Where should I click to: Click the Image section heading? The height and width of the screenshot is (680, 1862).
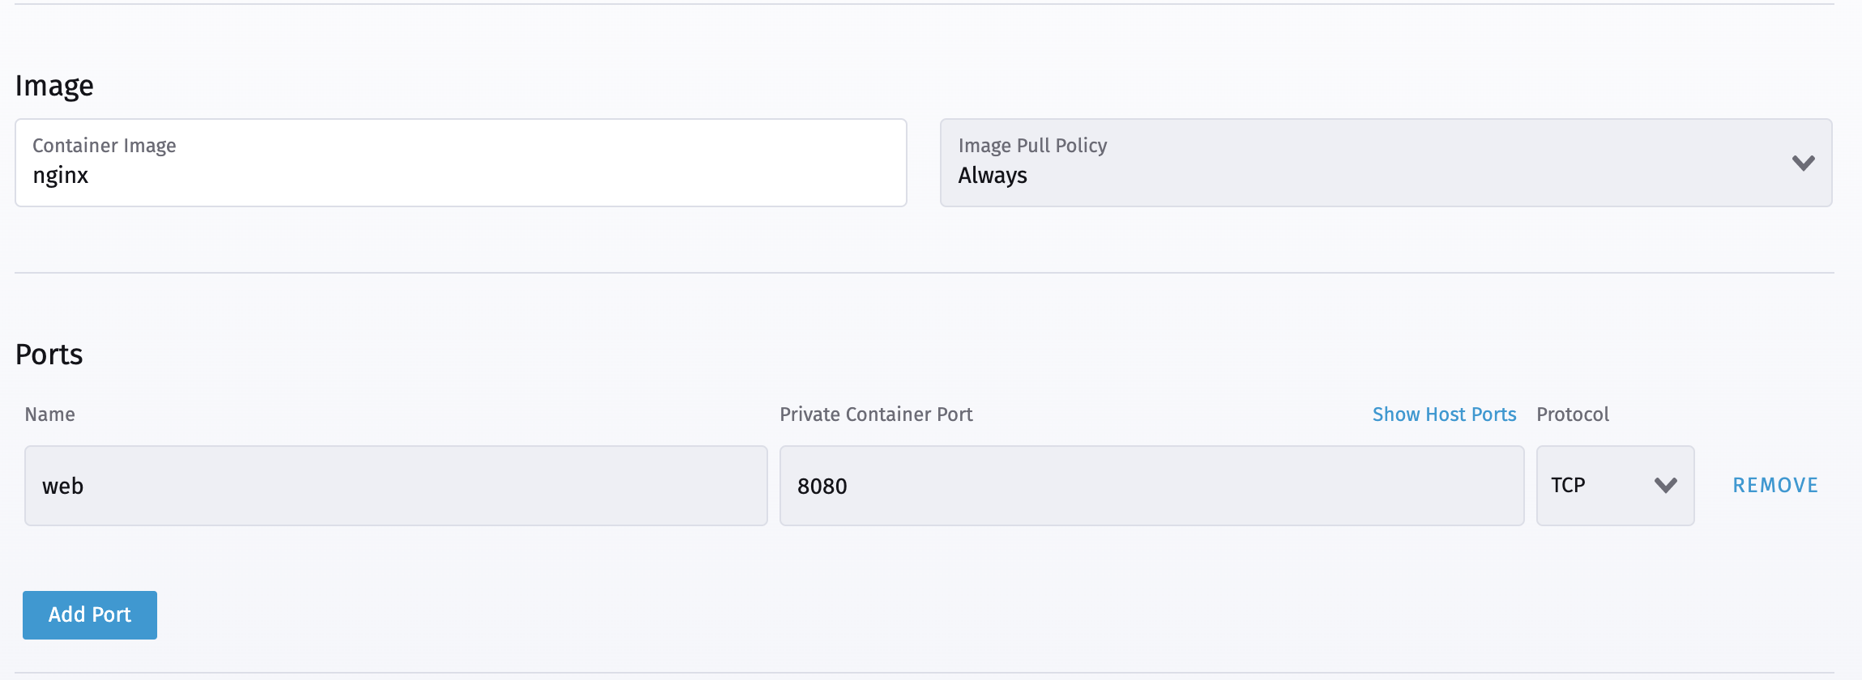(x=53, y=84)
